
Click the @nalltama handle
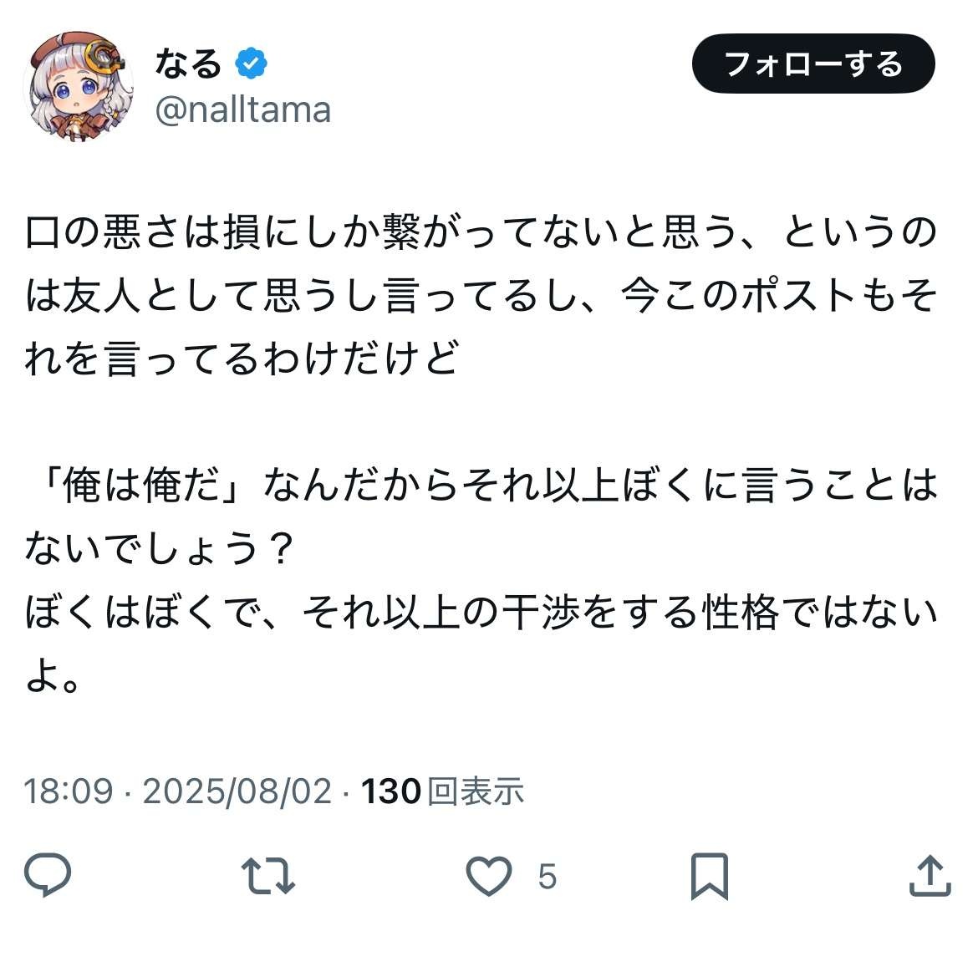point(243,110)
